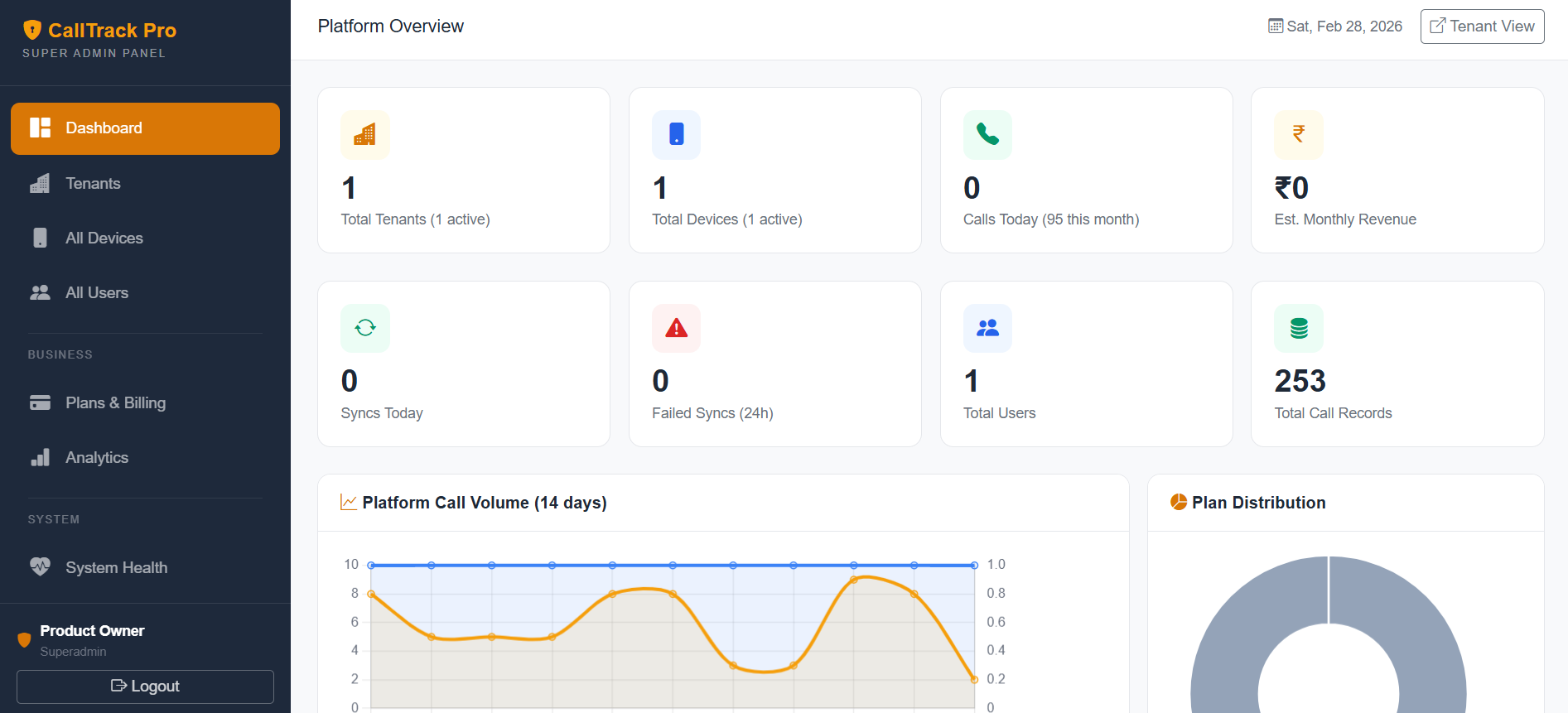The height and width of the screenshot is (713, 1568).
Task: Click the System Health heartbeat icon
Action: [40, 567]
